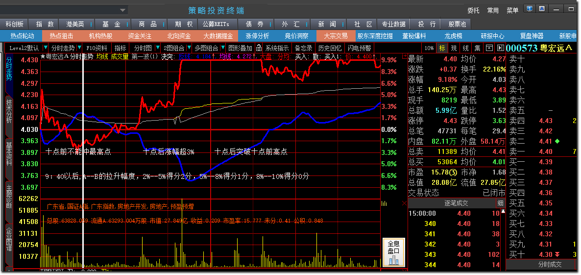The image size is (581, 275).
Task: Switch to 主题诊断 side tab
Action: coord(9,197)
